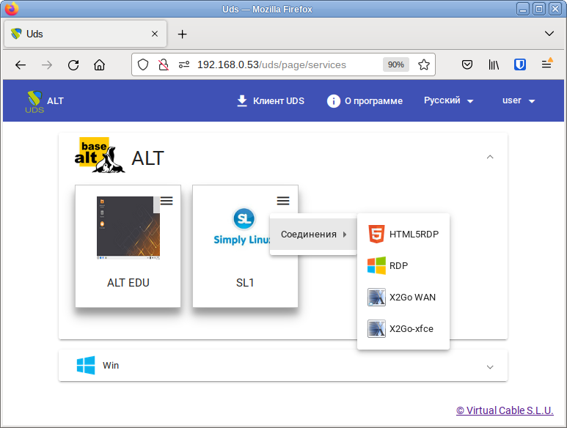Screen dimensions: 567x428
Task: Open the About program link
Action: click(365, 100)
